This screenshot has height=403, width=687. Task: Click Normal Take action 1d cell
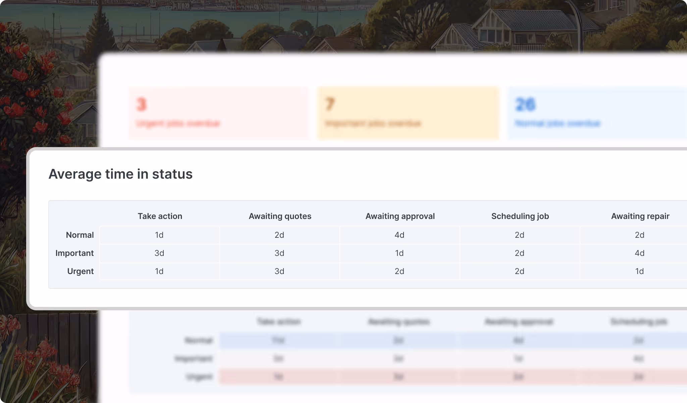(159, 235)
